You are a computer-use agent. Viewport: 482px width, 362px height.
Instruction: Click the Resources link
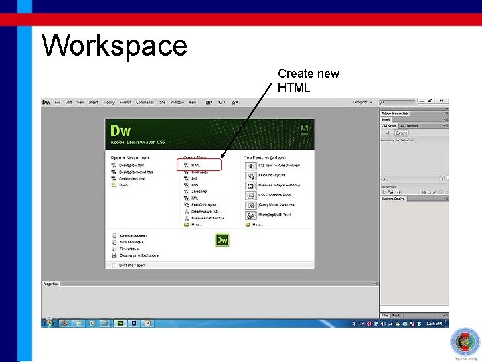(x=129, y=249)
